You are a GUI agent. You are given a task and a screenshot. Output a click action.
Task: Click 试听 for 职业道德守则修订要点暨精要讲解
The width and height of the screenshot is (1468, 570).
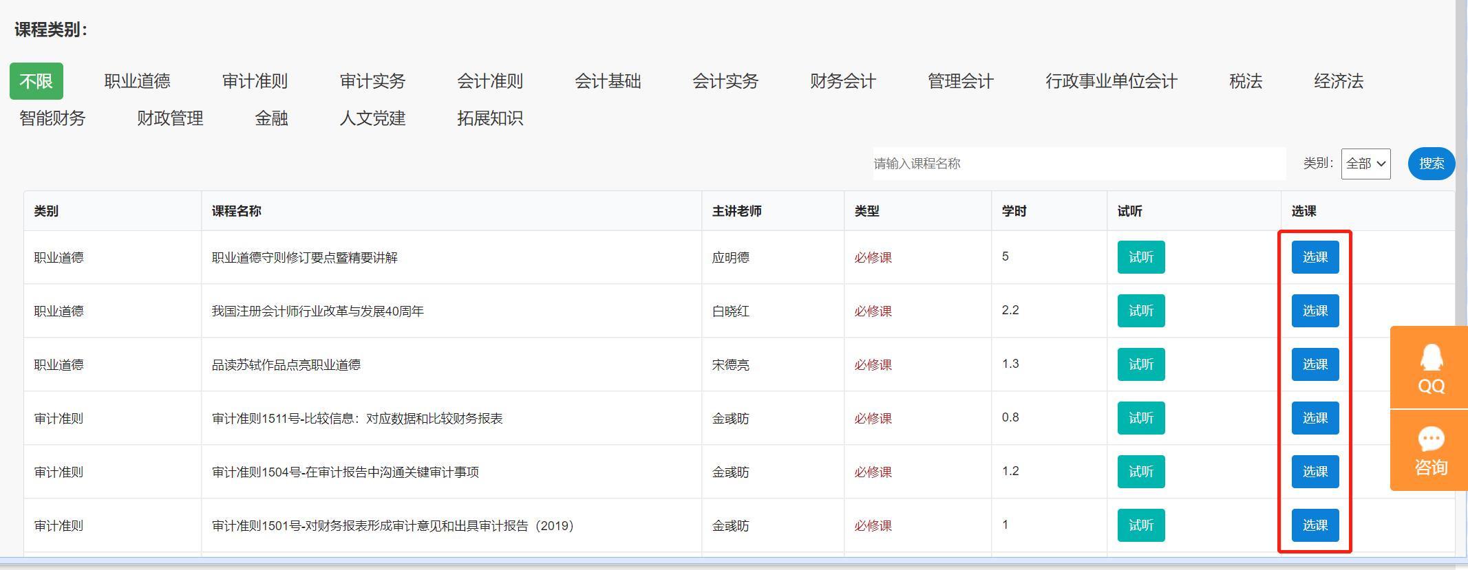[x=1140, y=257]
